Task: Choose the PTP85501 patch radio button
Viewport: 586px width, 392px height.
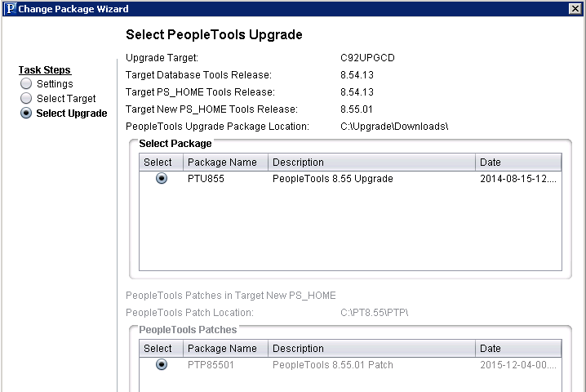Action: (162, 364)
